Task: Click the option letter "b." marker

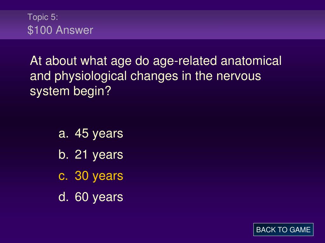Action: 63,154
